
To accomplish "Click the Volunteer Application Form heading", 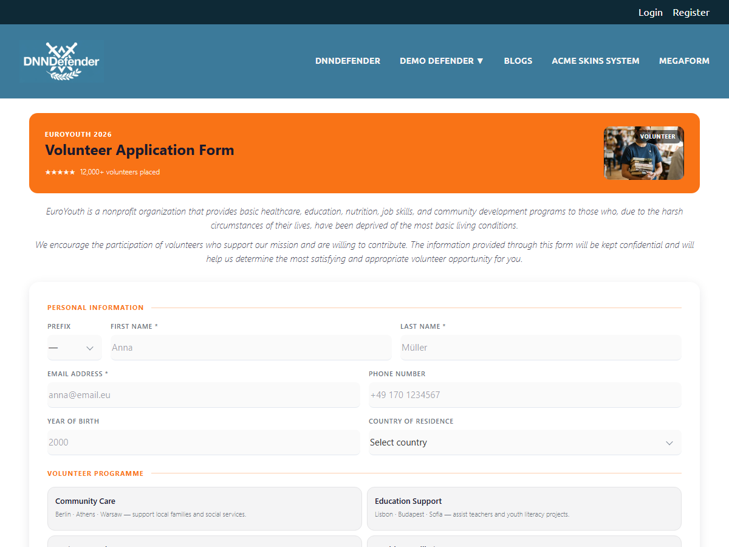I will click(139, 150).
